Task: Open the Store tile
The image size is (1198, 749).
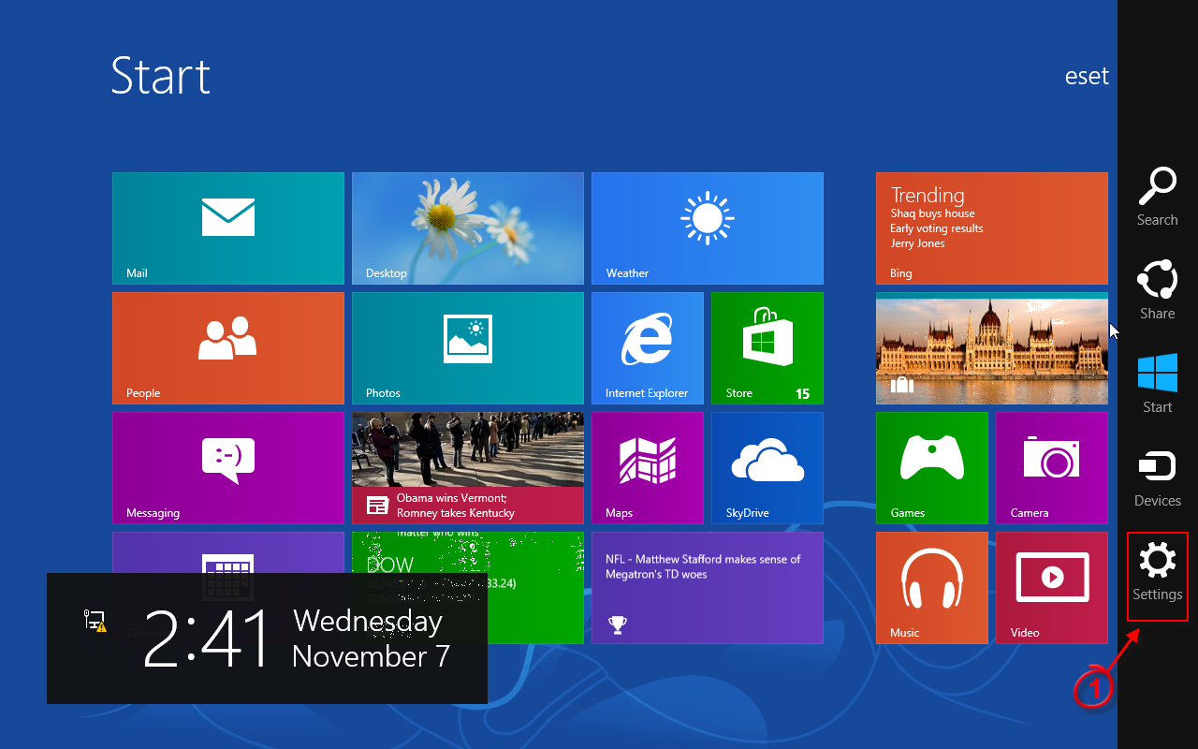Action: pos(767,348)
